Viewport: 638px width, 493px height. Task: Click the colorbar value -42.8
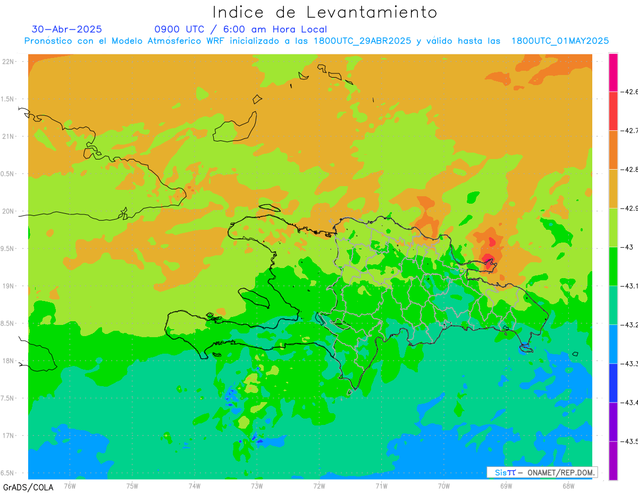631,170
